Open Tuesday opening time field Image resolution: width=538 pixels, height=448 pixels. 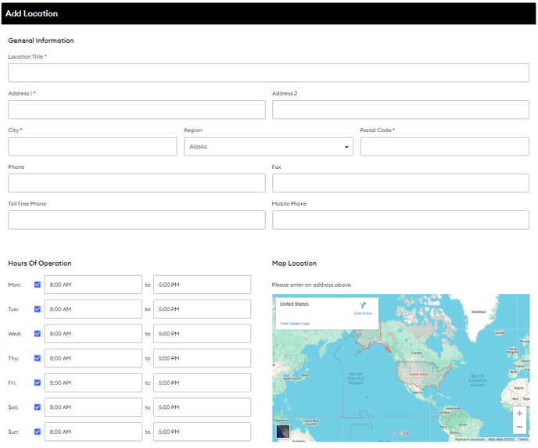click(x=92, y=310)
